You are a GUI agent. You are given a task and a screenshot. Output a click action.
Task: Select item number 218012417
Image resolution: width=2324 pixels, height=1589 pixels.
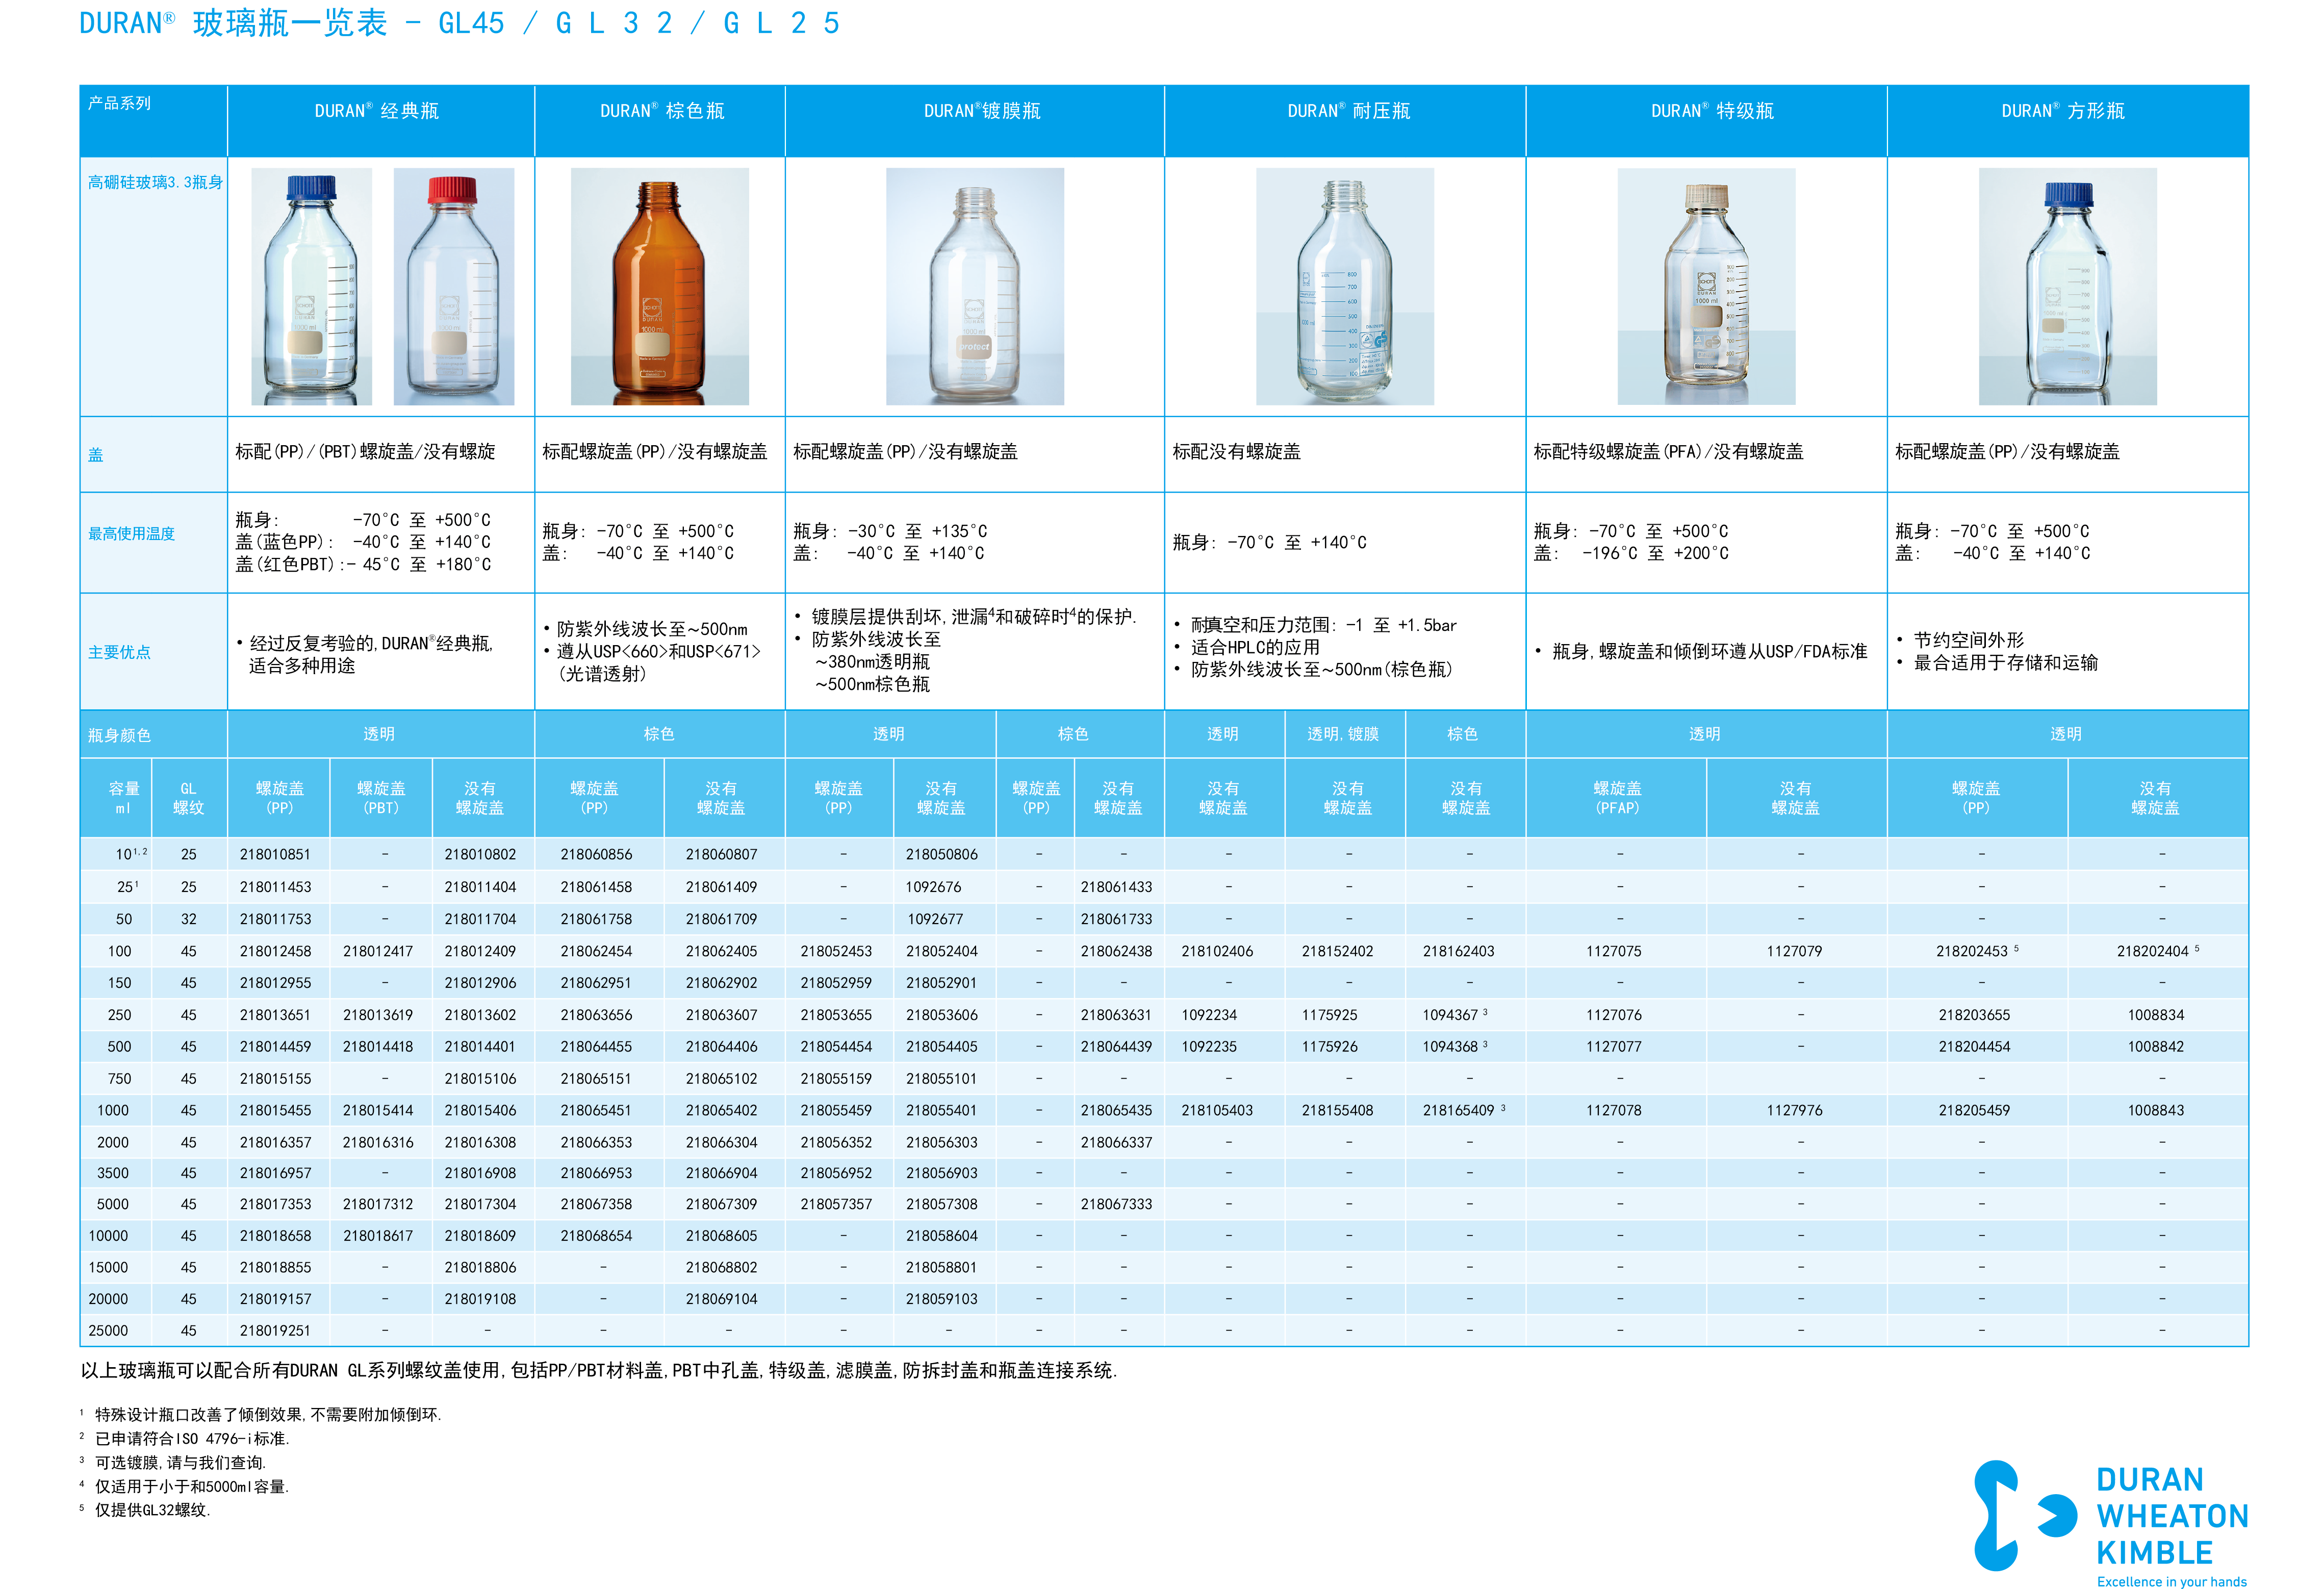click(378, 951)
